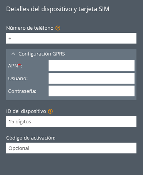Click the plus sign in phone field

tap(10, 38)
